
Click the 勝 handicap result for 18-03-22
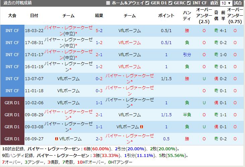pos(187,31)
